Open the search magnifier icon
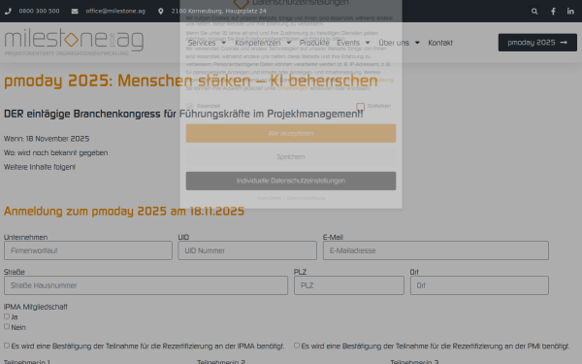Image resolution: width=582 pixels, height=364 pixels. (x=534, y=11)
